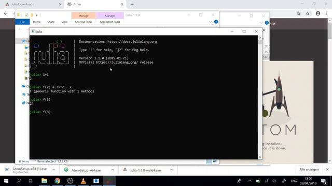
Task: Click File Explorer help question mark
Action: 216,22
